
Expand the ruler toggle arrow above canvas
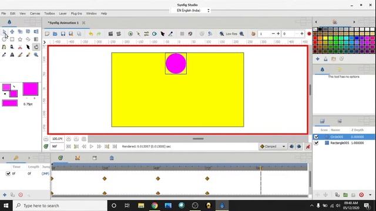(45, 42)
